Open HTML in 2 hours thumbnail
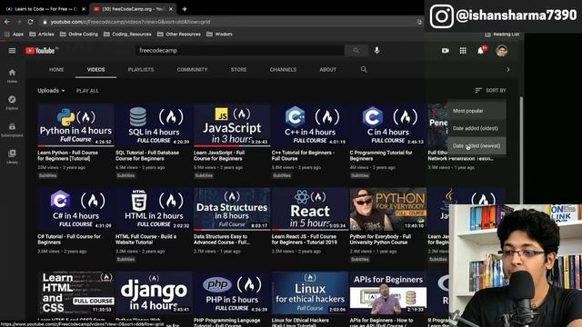Screen dimensions: 582x327 point(154,209)
